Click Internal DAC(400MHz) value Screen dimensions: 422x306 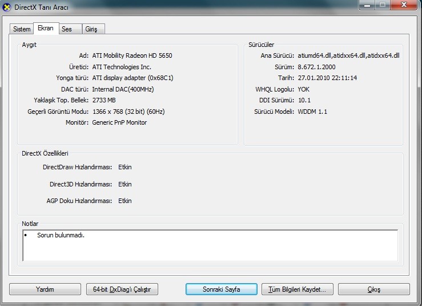pos(123,89)
